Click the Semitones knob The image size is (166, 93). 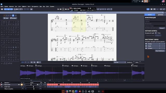(x=134, y=62)
